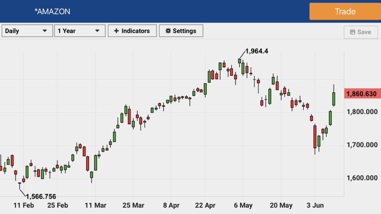This screenshot has height=214, width=381.
Task: Click the 1,600.000 price axis label
Action: 362,178
